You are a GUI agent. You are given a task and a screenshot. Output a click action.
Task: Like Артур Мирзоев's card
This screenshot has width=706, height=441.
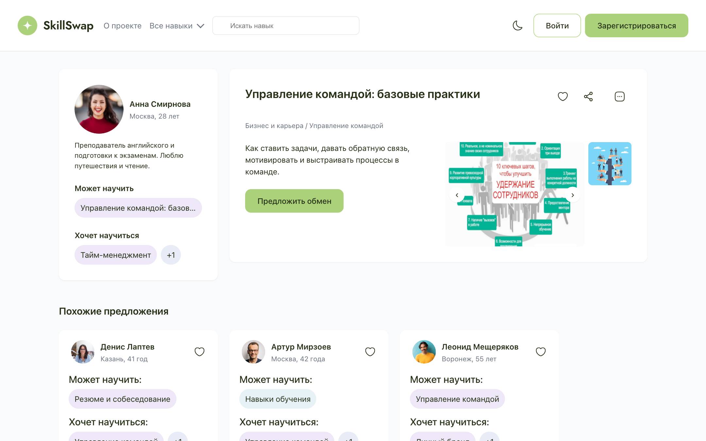pos(370,351)
